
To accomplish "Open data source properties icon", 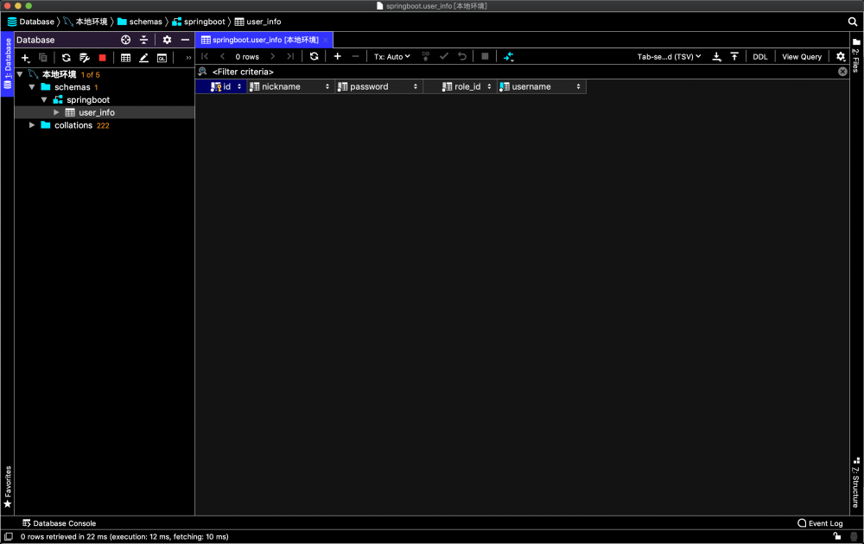I will [x=85, y=57].
